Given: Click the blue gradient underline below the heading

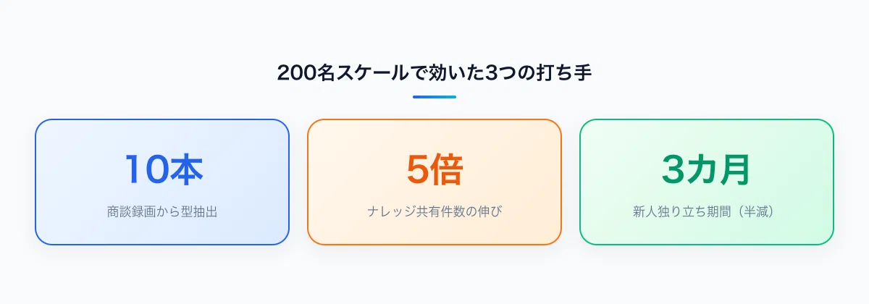Looking at the screenshot, I should [434, 97].
